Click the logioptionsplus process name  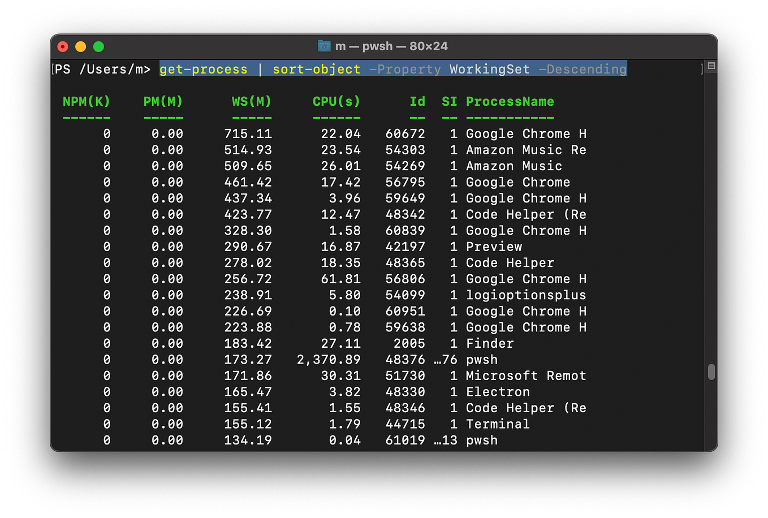[526, 295]
